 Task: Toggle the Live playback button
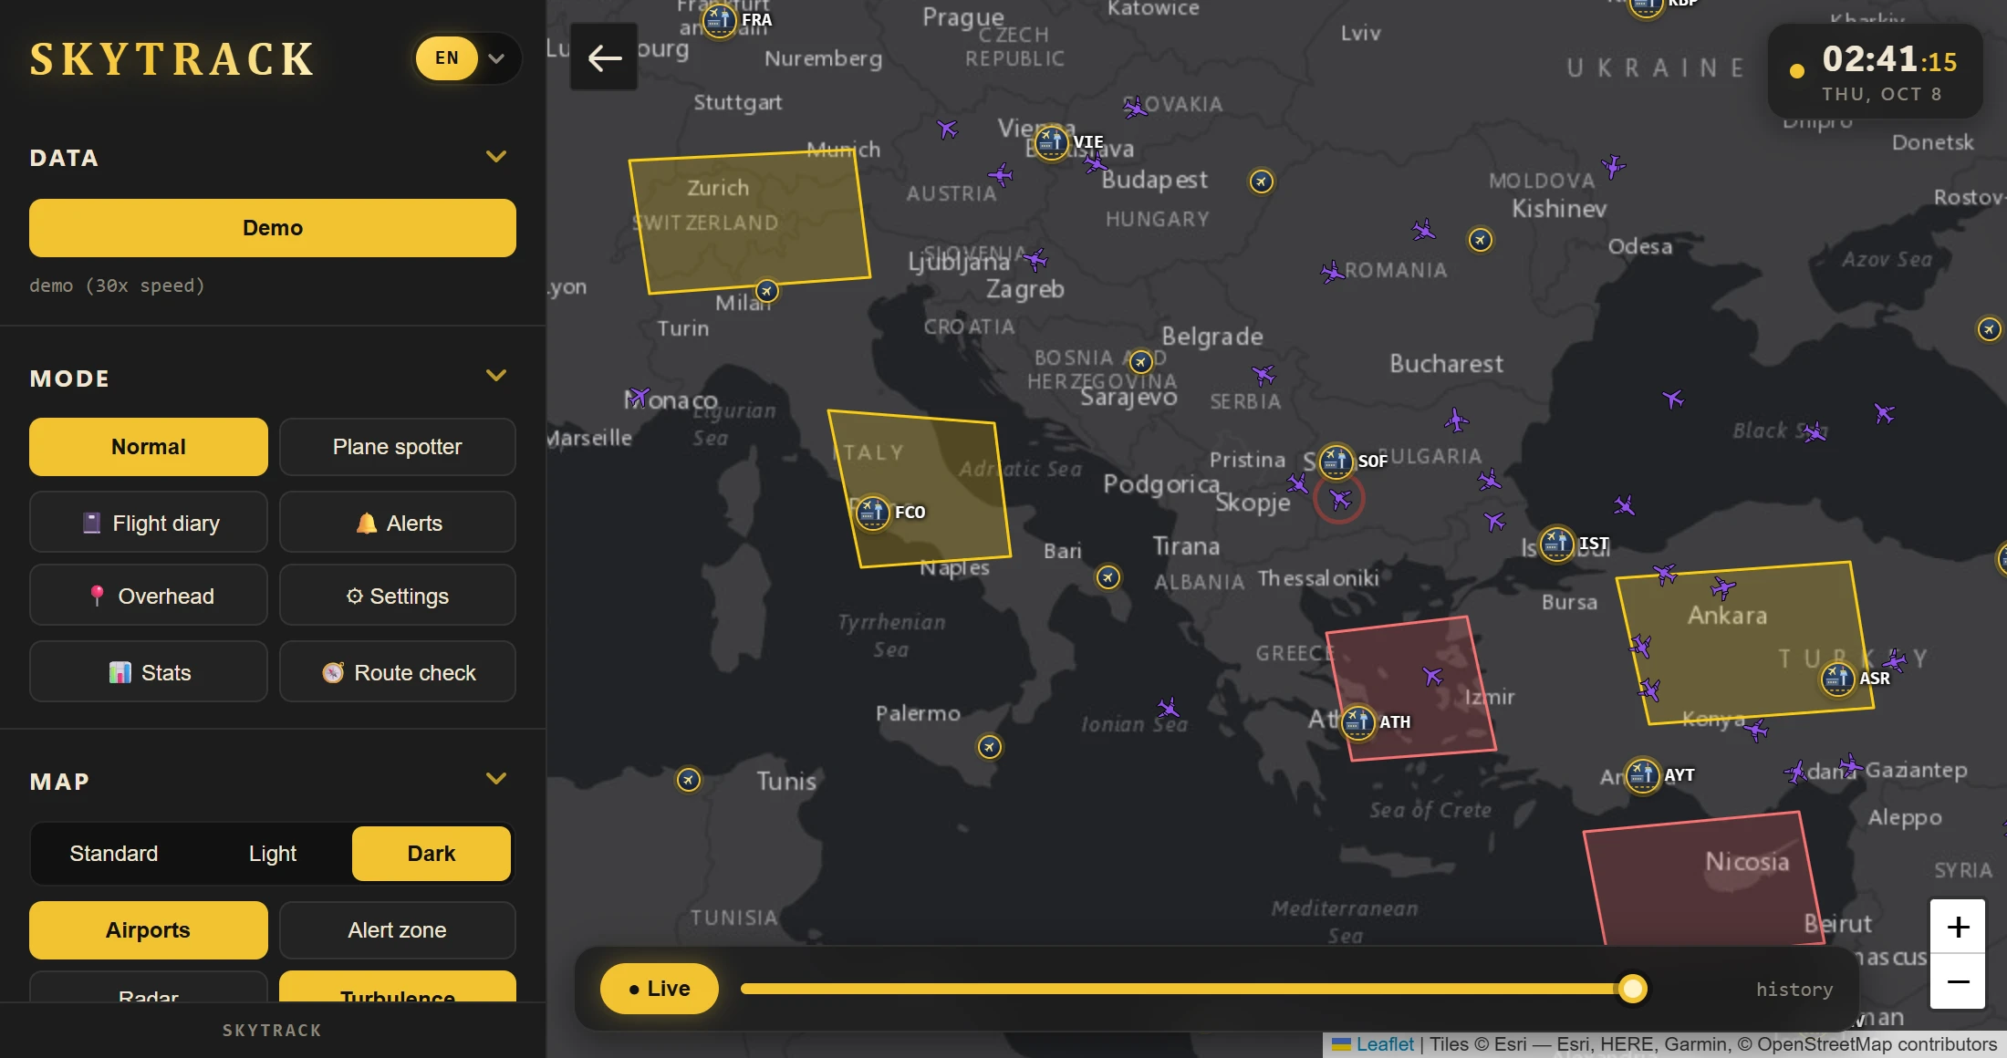click(x=660, y=989)
